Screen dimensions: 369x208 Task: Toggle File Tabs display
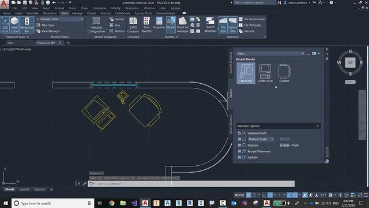click(x=223, y=25)
